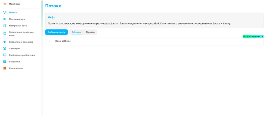Click the Настройки бота sliders icon
The width and height of the screenshot is (266, 116).
coord(5,25)
